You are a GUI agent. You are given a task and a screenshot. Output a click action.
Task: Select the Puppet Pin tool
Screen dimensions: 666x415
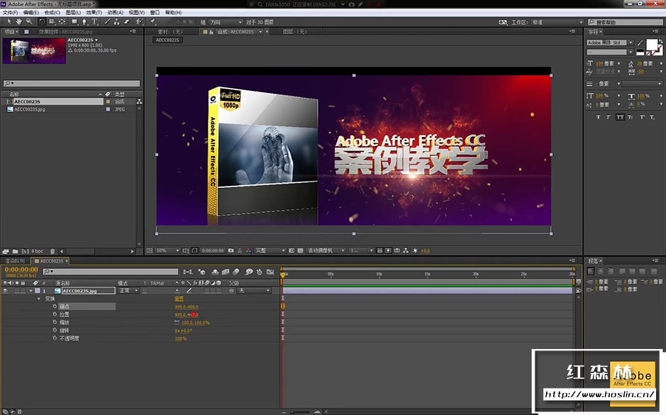click(x=153, y=21)
